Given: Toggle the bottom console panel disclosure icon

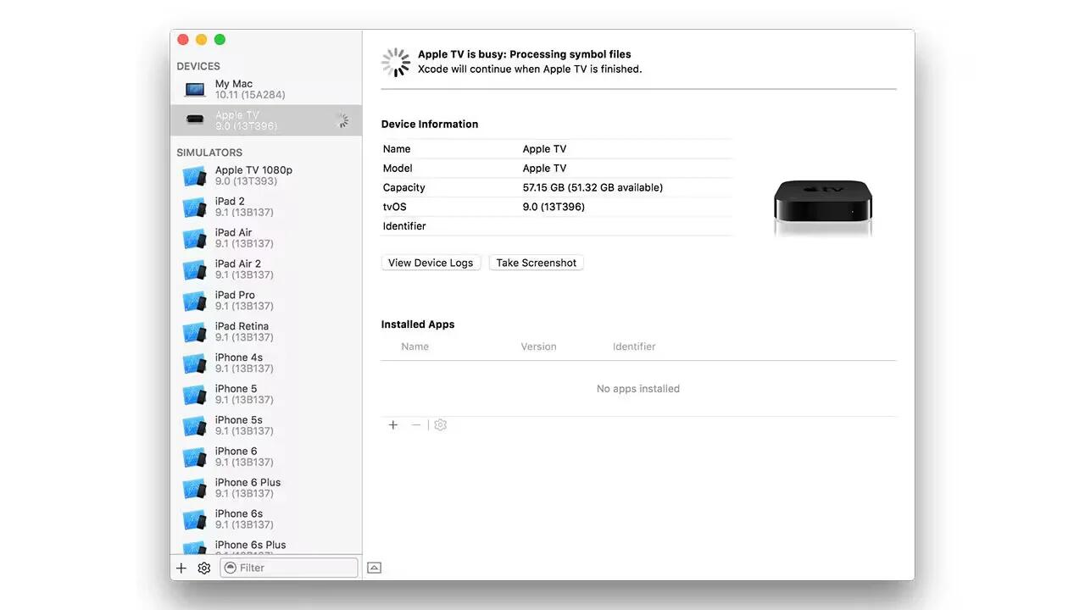Looking at the screenshot, I should click(x=375, y=568).
